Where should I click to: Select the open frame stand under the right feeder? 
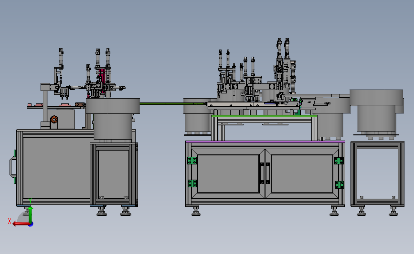(377, 174)
